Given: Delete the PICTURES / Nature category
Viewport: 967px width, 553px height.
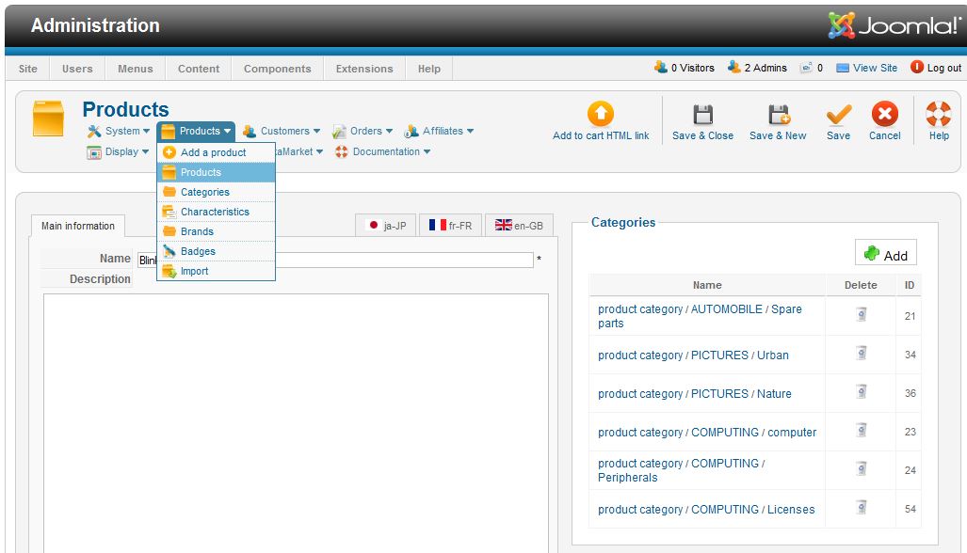Looking at the screenshot, I should 862,391.
